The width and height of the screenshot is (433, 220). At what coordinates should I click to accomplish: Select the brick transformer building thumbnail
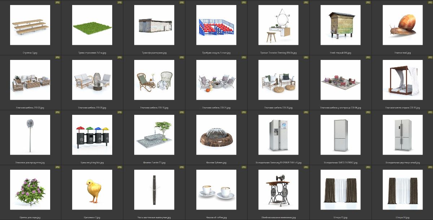click(x=154, y=25)
